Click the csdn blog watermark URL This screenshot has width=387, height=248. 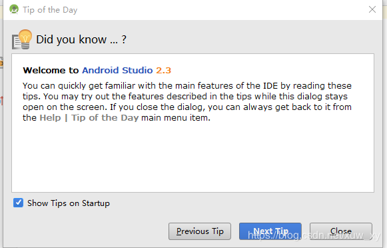coord(314,236)
